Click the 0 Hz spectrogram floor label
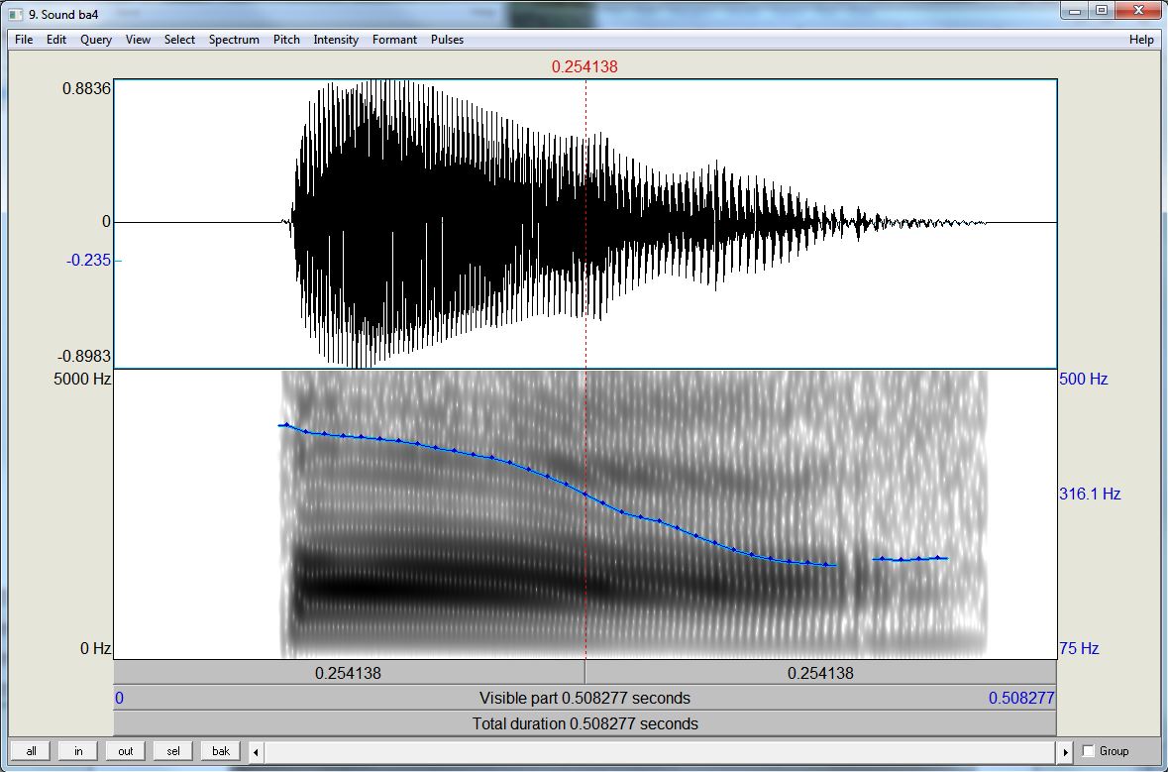Viewport: 1168px width, 772px height. (x=96, y=648)
